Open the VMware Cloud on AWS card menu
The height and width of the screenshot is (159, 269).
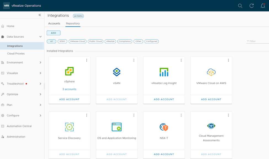point(228,60)
